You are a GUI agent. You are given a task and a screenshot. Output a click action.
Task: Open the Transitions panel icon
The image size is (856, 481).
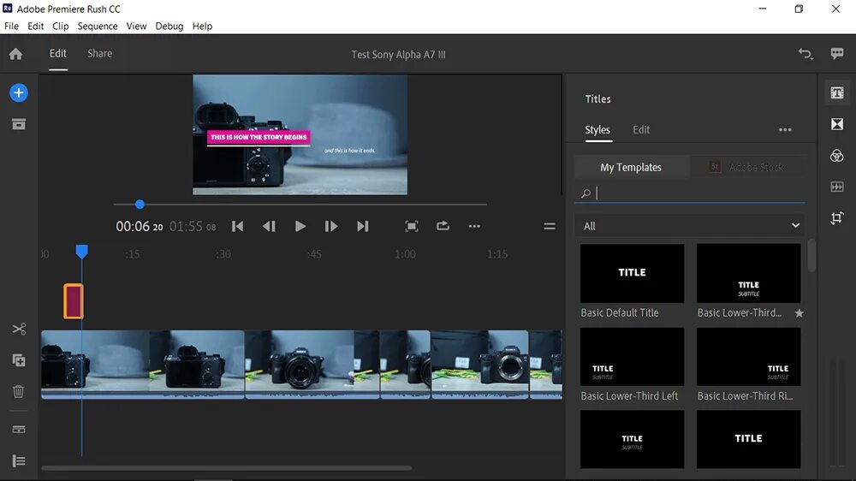pyautogui.click(x=837, y=124)
